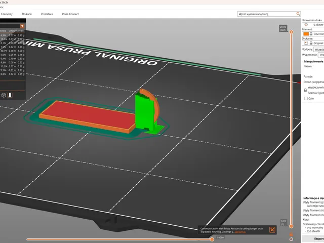Click the lock icon beside Devil Design

(311, 34)
